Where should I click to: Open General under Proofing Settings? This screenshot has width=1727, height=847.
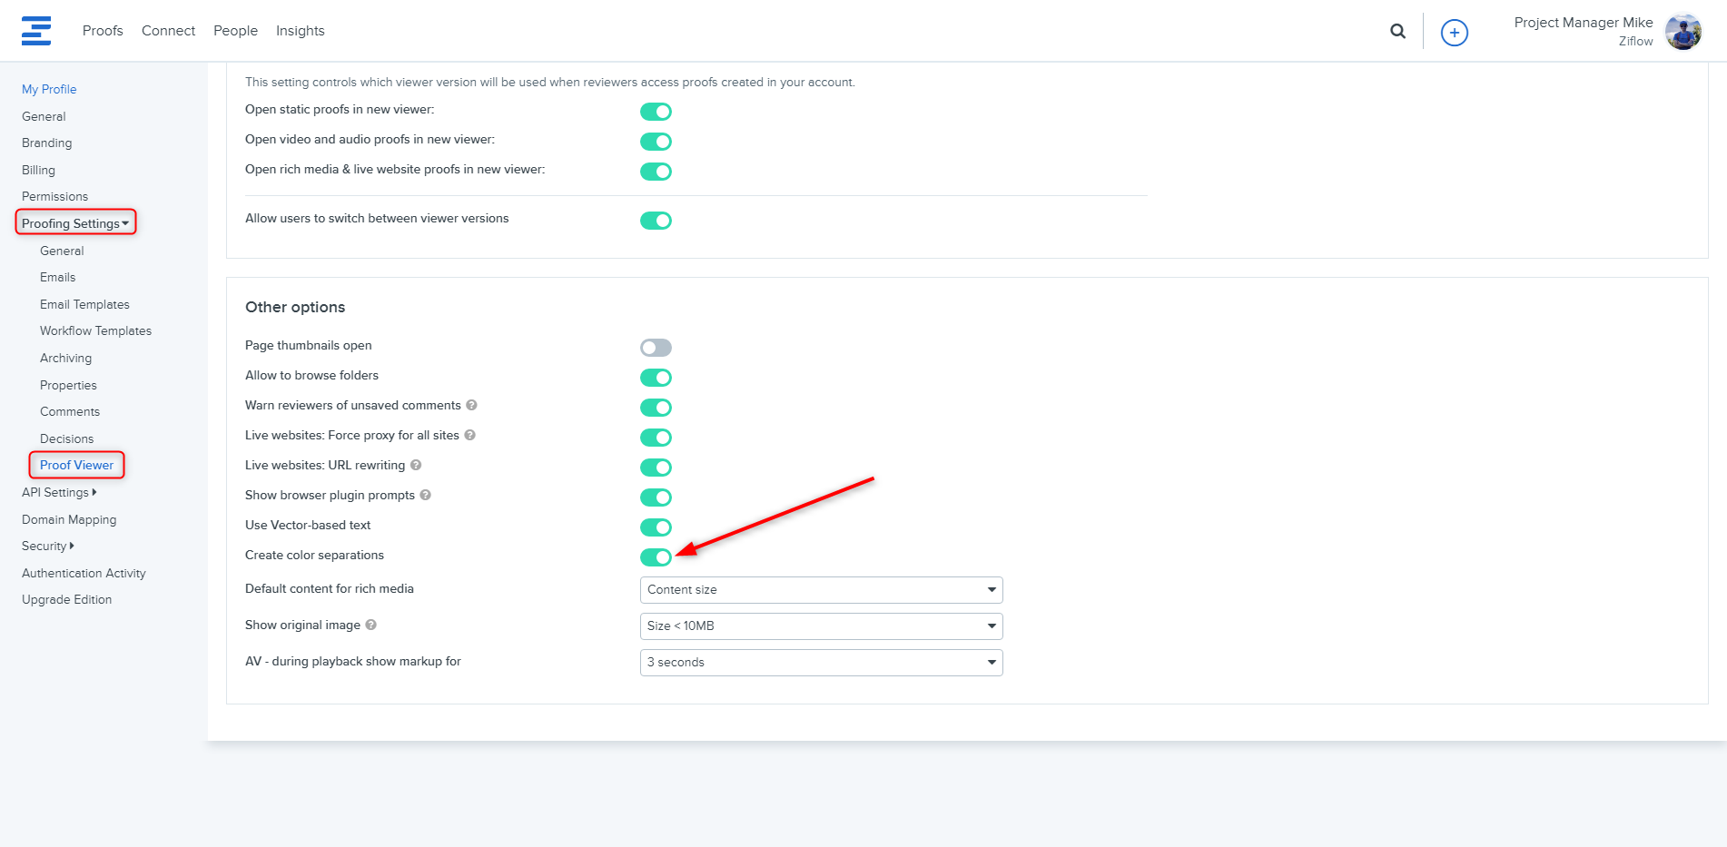click(62, 251)
